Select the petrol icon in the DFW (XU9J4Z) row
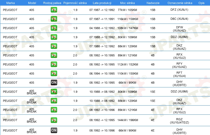Viewport: 210px width, 135px height. (x=54, y=28)
